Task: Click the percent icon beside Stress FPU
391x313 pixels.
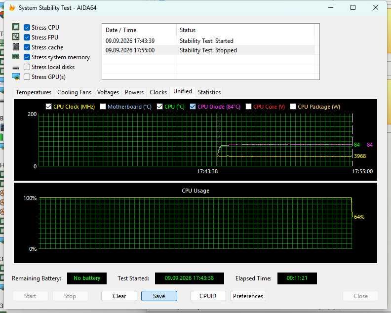Action: coord(16,37)
